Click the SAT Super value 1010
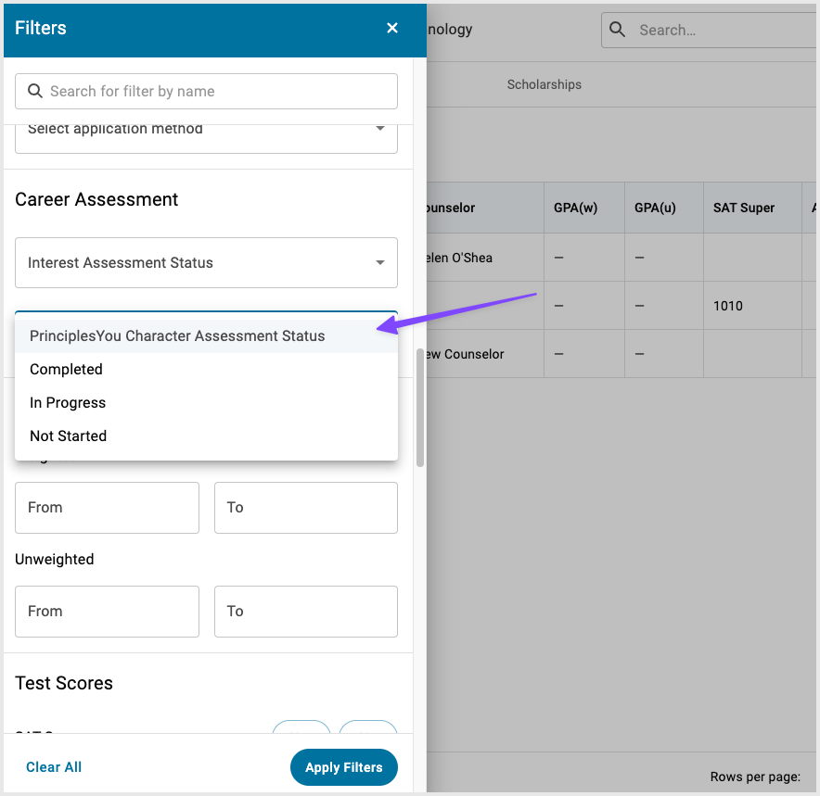Image resolution: width=820 pixels, height=796 pixels. click(x=728, y=306)
